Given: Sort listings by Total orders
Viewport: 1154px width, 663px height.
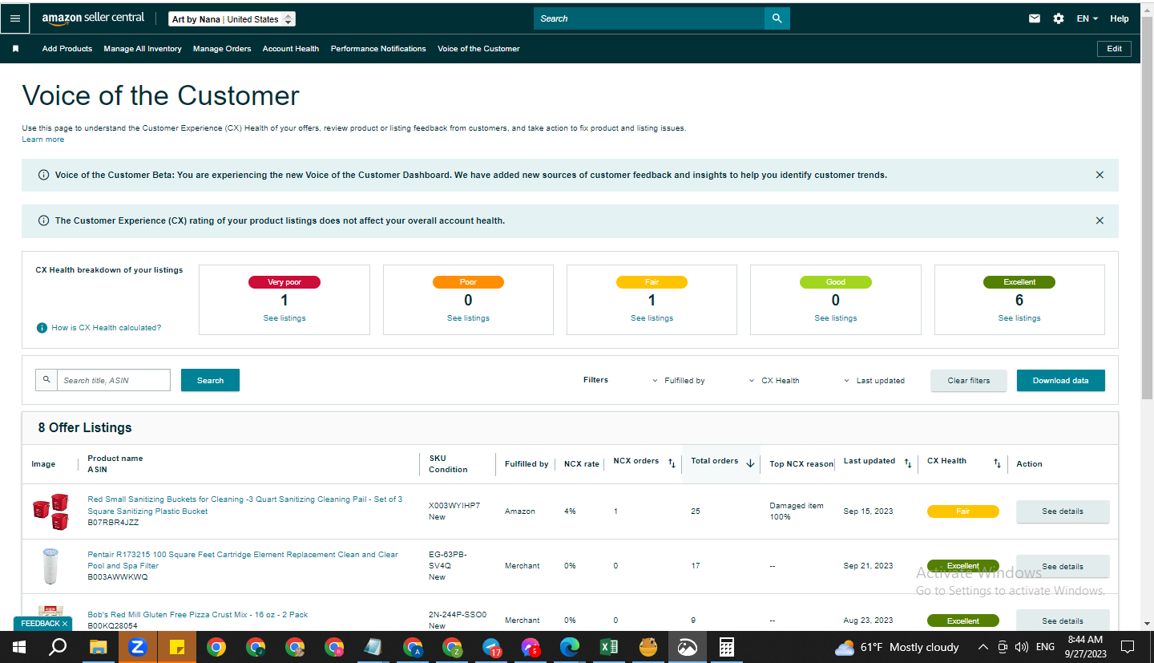Looking at the screenshot, I should (750, 463).
